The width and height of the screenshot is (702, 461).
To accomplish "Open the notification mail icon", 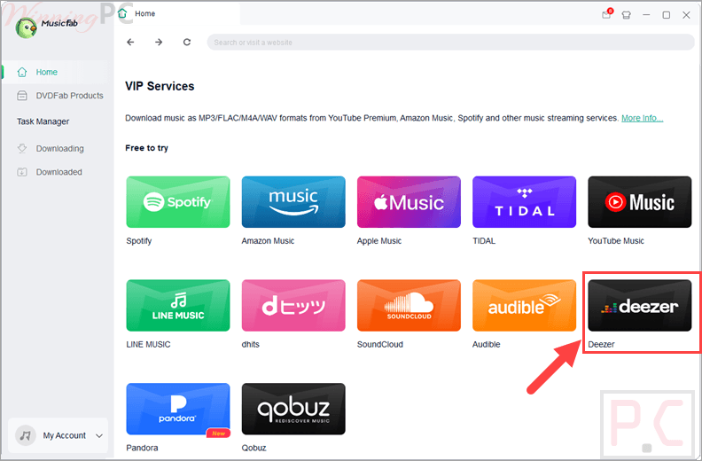I will [606, 14].
